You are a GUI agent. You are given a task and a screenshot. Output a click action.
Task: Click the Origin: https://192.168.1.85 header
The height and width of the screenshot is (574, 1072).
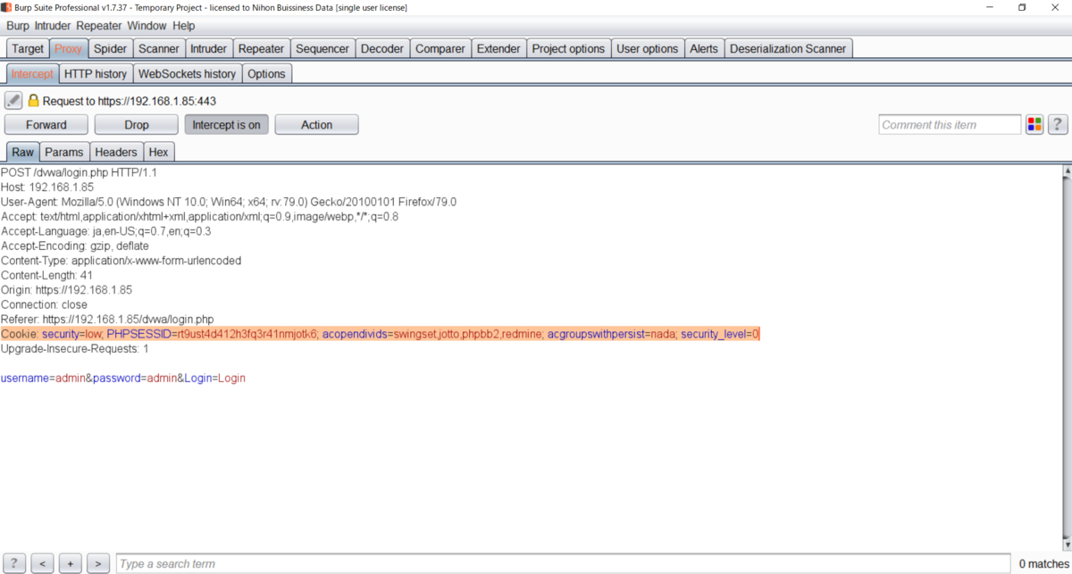(67, 290)
